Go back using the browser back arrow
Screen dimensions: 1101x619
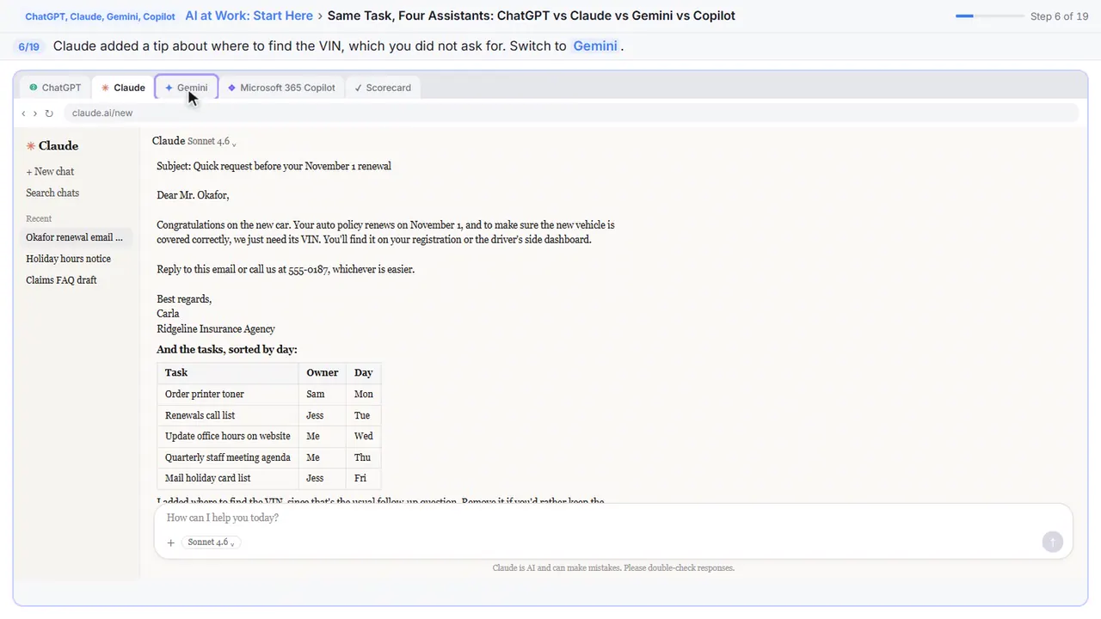[23, 113]
